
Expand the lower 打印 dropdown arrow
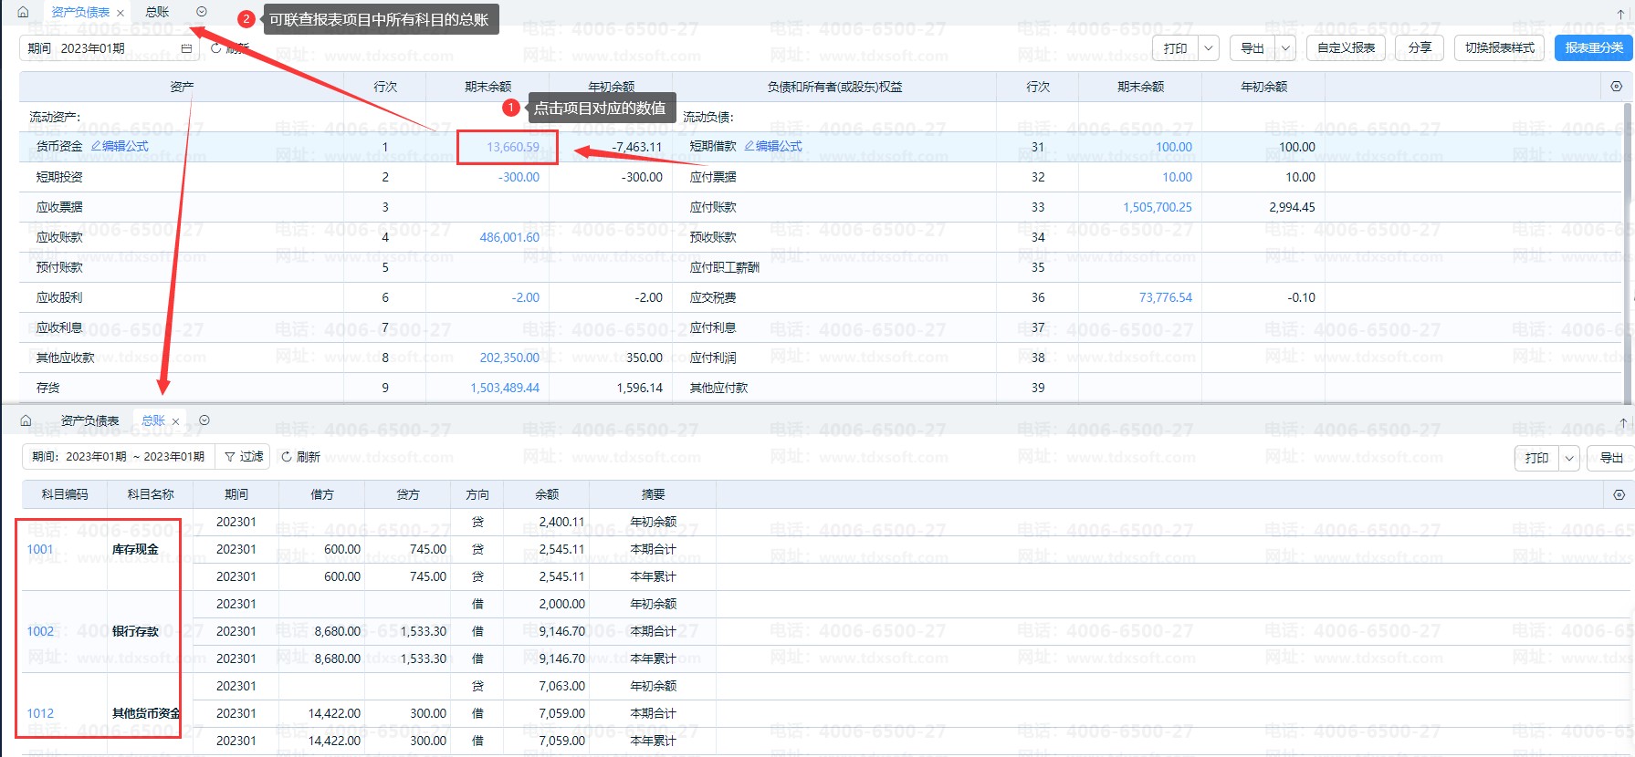click(1569, 458)
